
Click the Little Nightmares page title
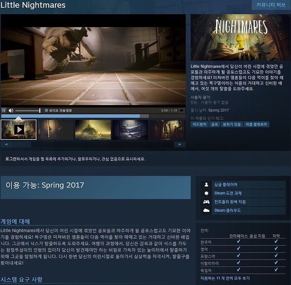click(33, 5)
